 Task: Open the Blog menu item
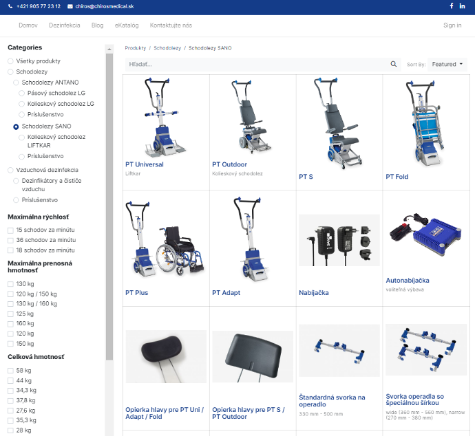[x=98, y=25]
